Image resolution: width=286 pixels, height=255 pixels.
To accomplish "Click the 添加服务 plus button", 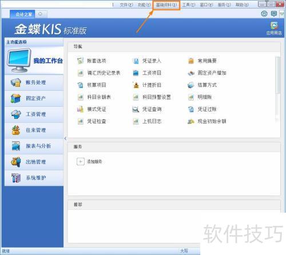I will tap(81, 162).
